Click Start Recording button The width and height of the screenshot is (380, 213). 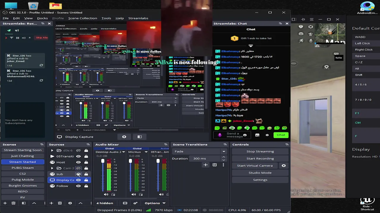pyautogui.click(x=260, y=159)
